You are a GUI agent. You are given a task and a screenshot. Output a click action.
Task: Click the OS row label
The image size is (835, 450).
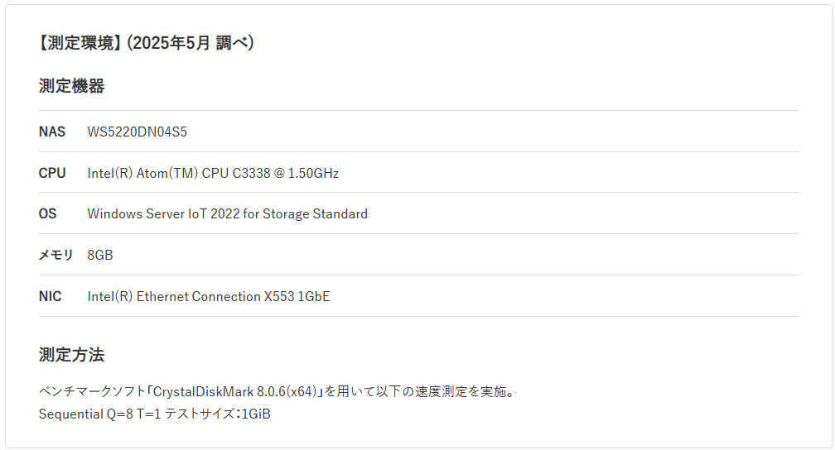tap(47, 213)
